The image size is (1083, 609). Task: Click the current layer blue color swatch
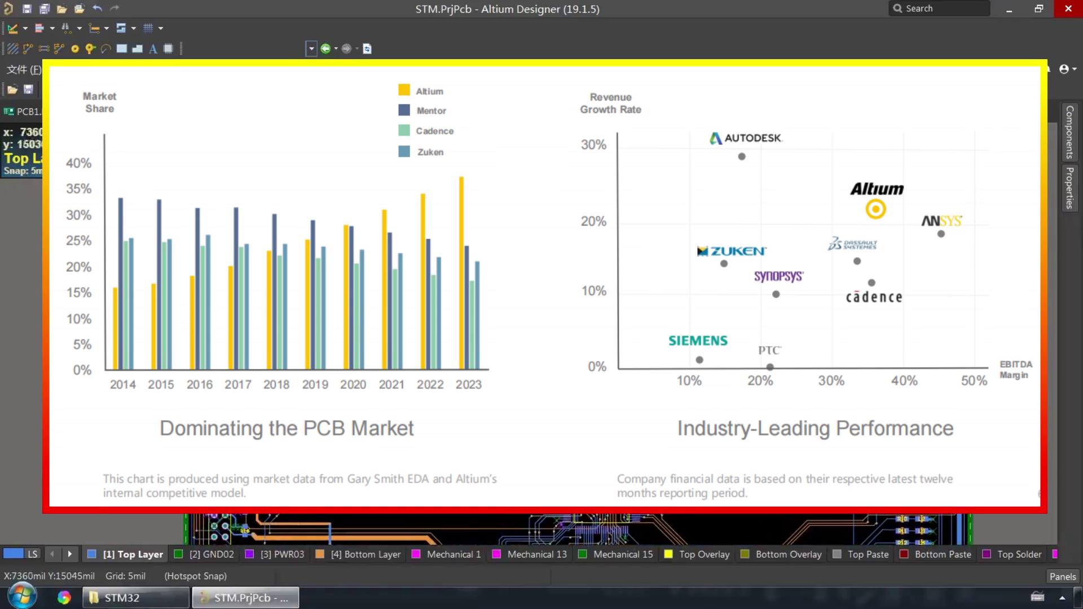pos(14,554)
